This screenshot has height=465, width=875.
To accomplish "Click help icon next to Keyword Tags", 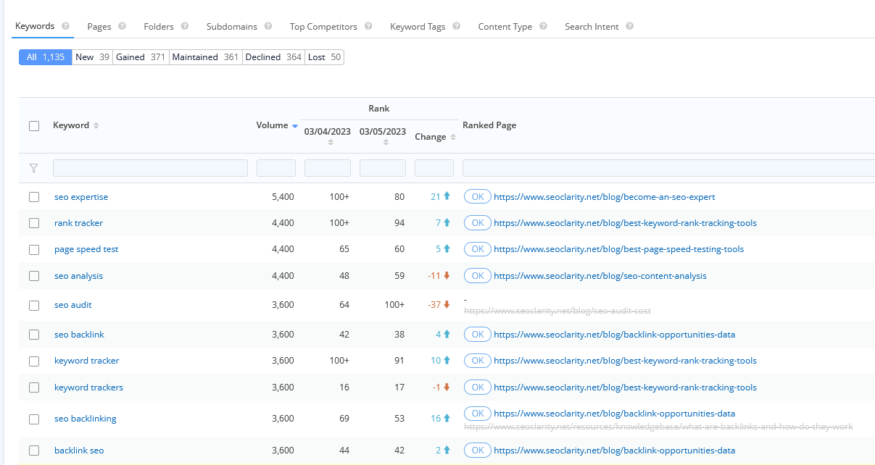I will pos(456,26).
